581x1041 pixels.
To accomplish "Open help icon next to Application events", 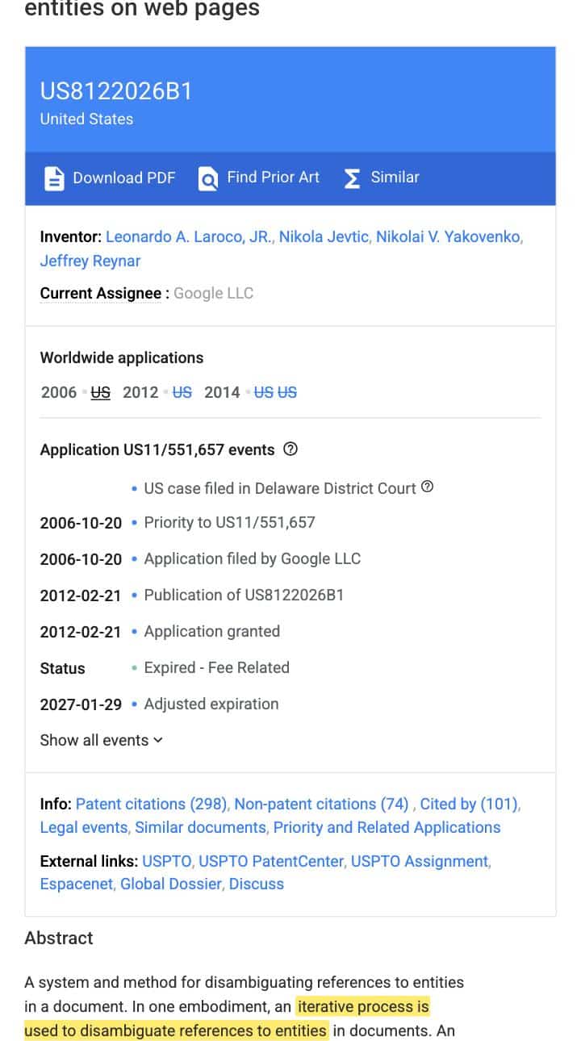I will [291, 449].
